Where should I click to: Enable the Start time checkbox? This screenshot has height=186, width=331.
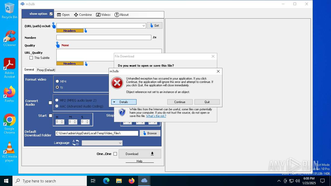(51, 116)
